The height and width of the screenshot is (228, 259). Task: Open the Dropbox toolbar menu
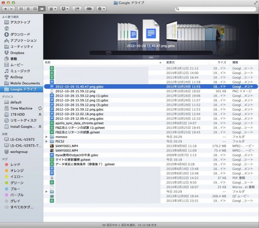65,9
